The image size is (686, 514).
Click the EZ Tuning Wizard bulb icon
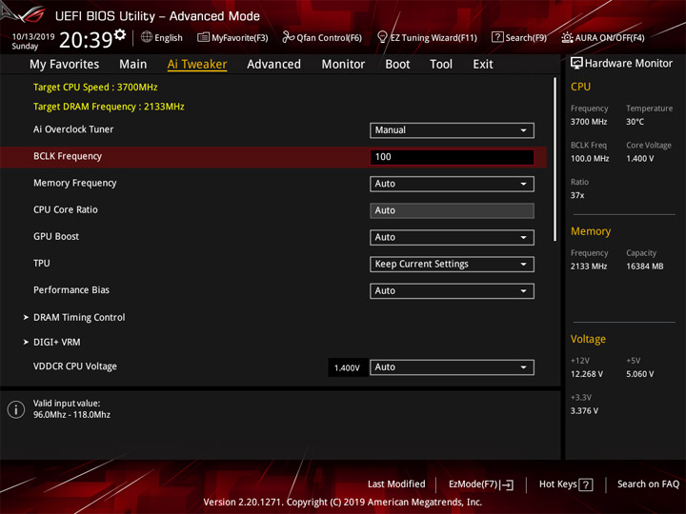[x=382, y=37]
